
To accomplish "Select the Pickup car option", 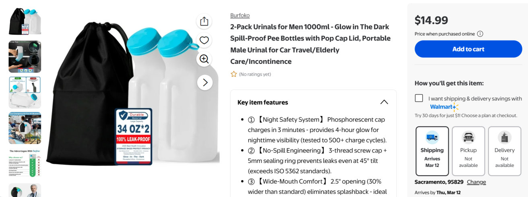I will pos(468,151).
